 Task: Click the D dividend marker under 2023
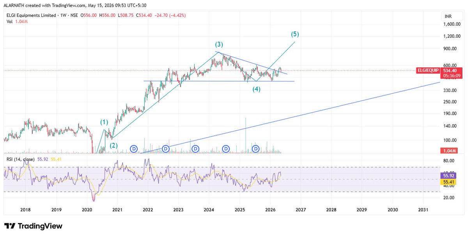195,149
